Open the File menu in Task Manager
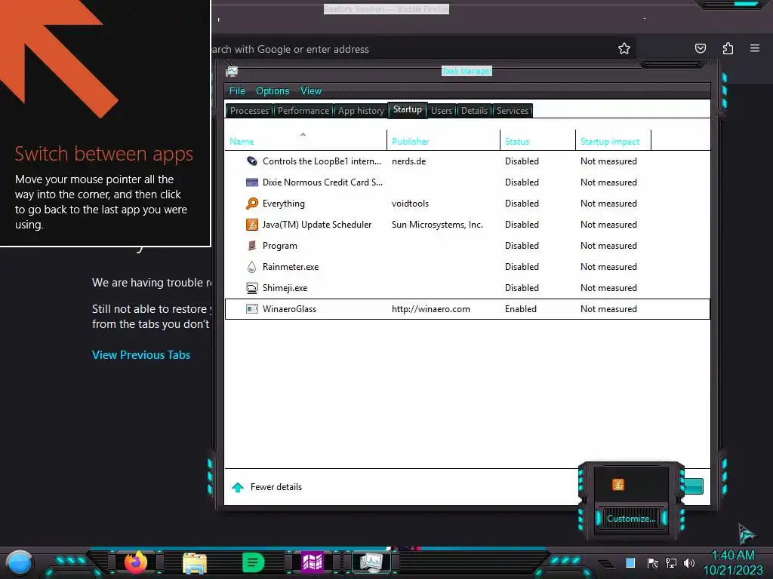773x579 pixels. [x=236, y=90]
